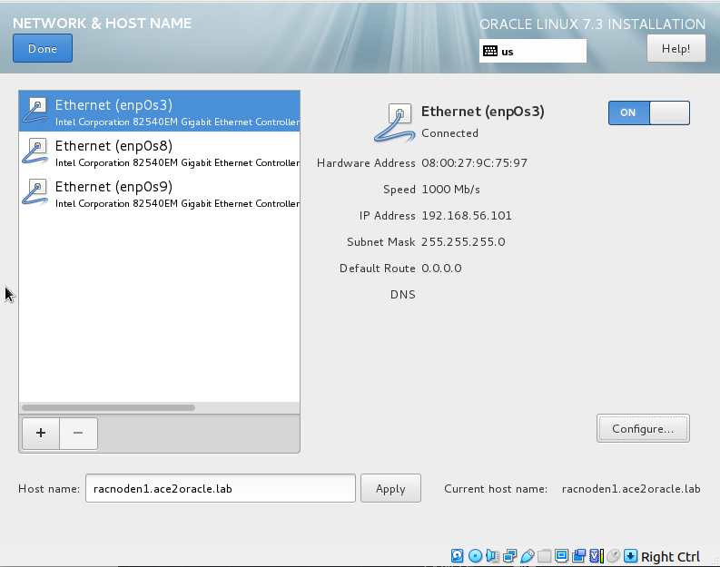Click default route value 0.0.0.0
Screen dimensions: 720x567
[442, 268]
